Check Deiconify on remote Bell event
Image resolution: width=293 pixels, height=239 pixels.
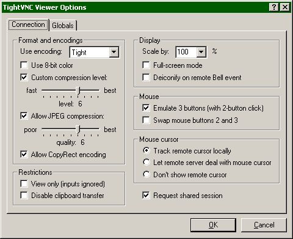click(x=146, y=78)
